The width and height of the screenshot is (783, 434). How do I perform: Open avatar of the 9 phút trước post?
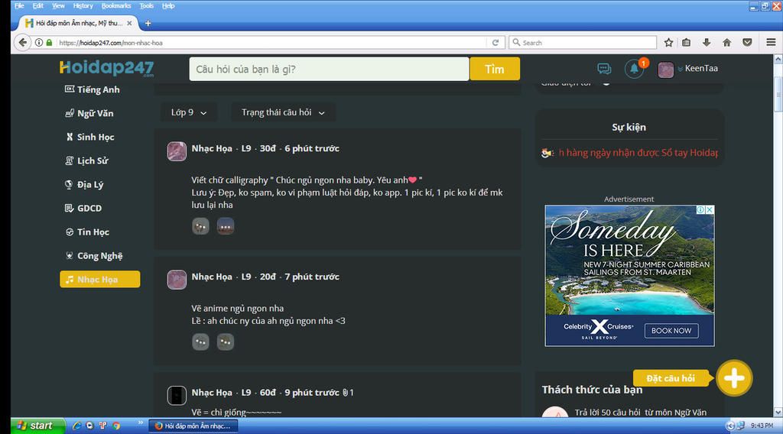[177, 395]
